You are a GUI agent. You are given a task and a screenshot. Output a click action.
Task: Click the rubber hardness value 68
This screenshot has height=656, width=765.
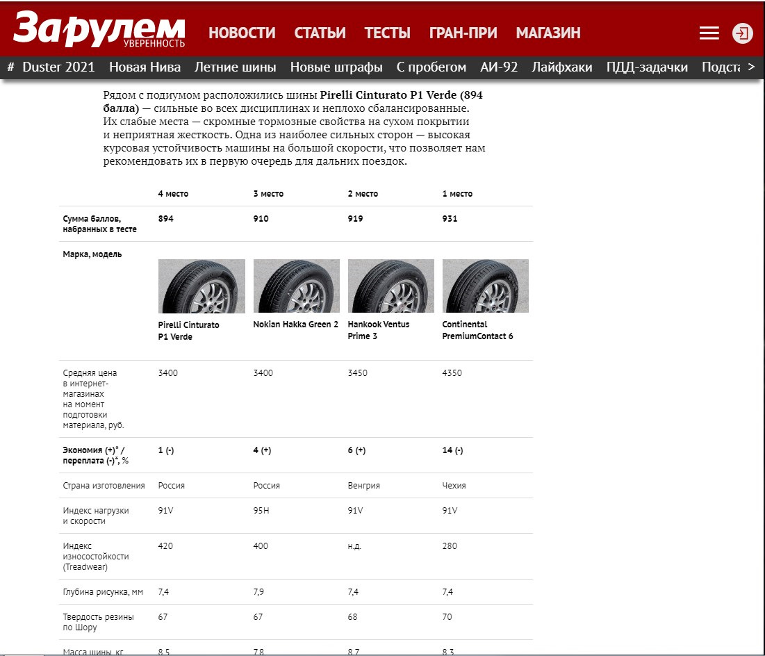(353, 617)
